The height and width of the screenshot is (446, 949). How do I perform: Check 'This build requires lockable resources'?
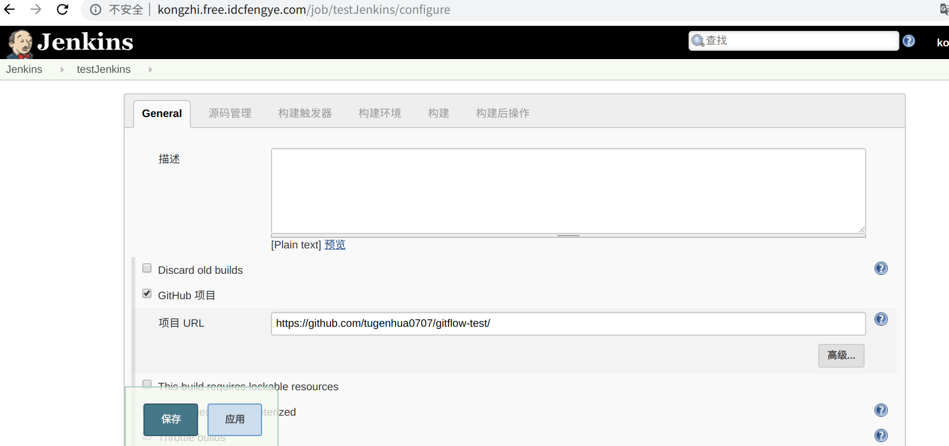click(147, 384)
